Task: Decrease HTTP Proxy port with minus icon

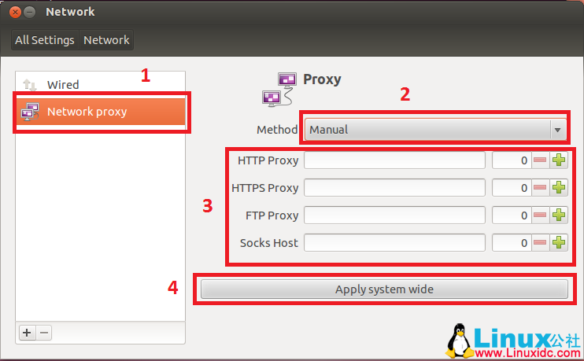Action: (x=540, y=160)
